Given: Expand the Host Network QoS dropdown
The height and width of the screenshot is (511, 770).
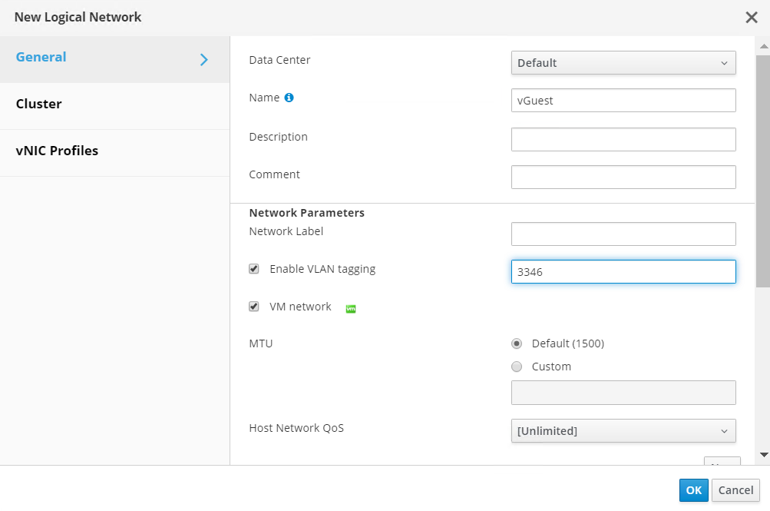Looking at the screenshot, I should [x=623, y=431].
